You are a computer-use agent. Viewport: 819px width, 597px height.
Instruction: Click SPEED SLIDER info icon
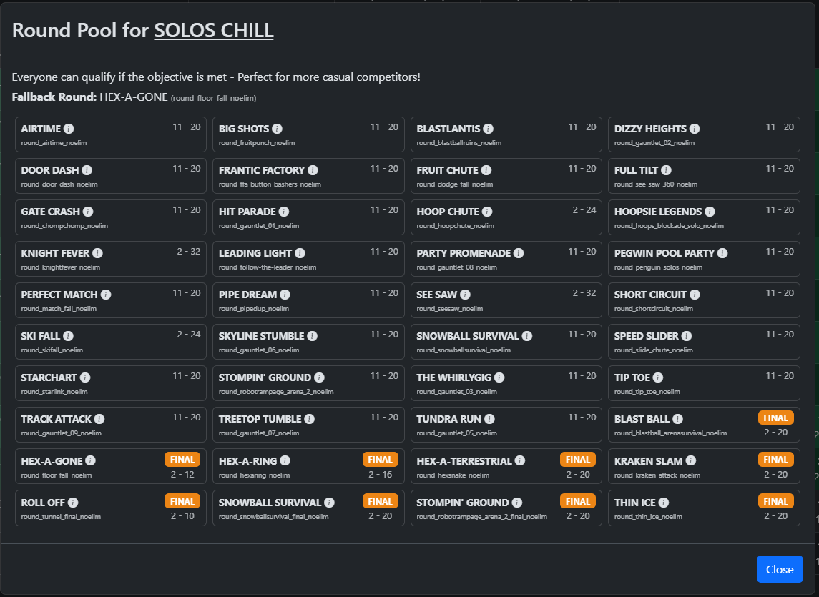pyautogui.click(x=687, y=336)
